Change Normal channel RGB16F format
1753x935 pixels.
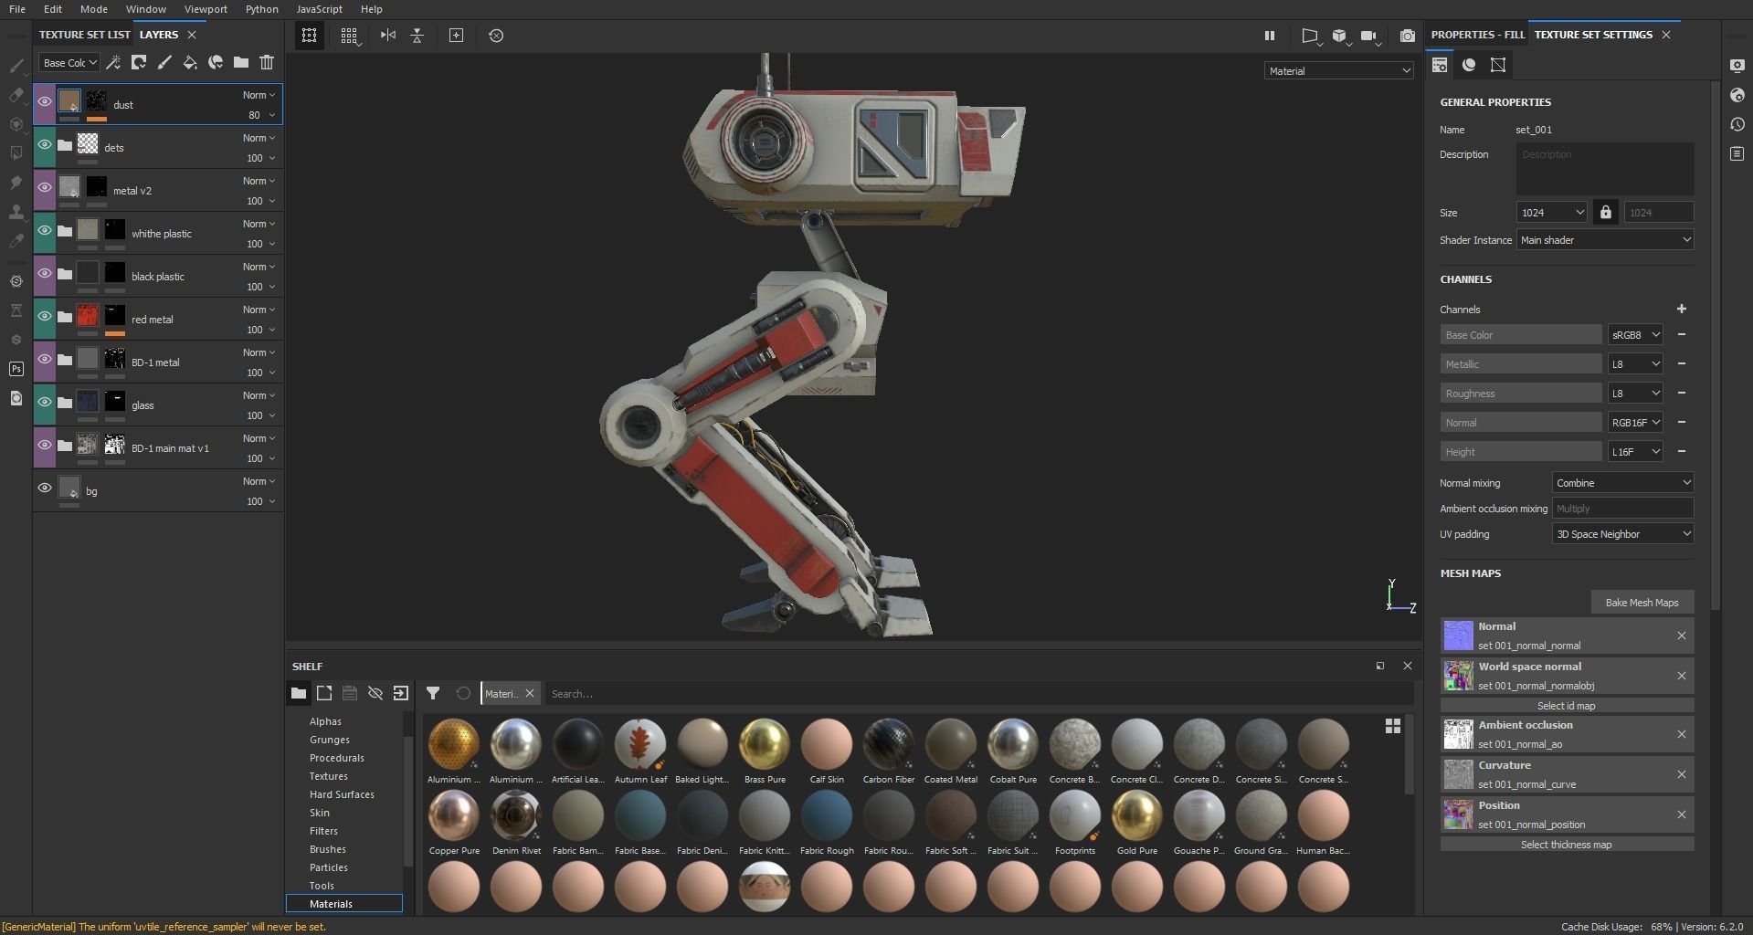tap(1635, 423)
